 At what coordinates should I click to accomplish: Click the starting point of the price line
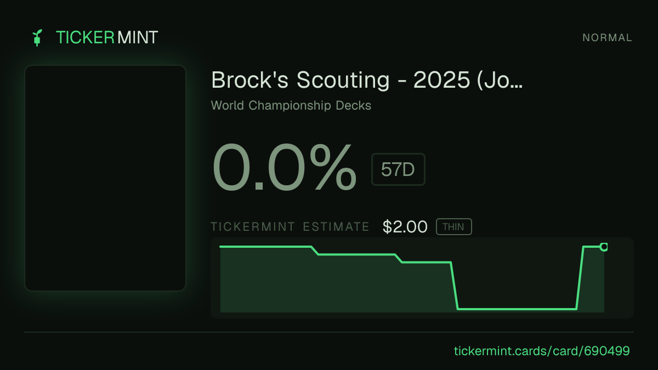[220, 247]
